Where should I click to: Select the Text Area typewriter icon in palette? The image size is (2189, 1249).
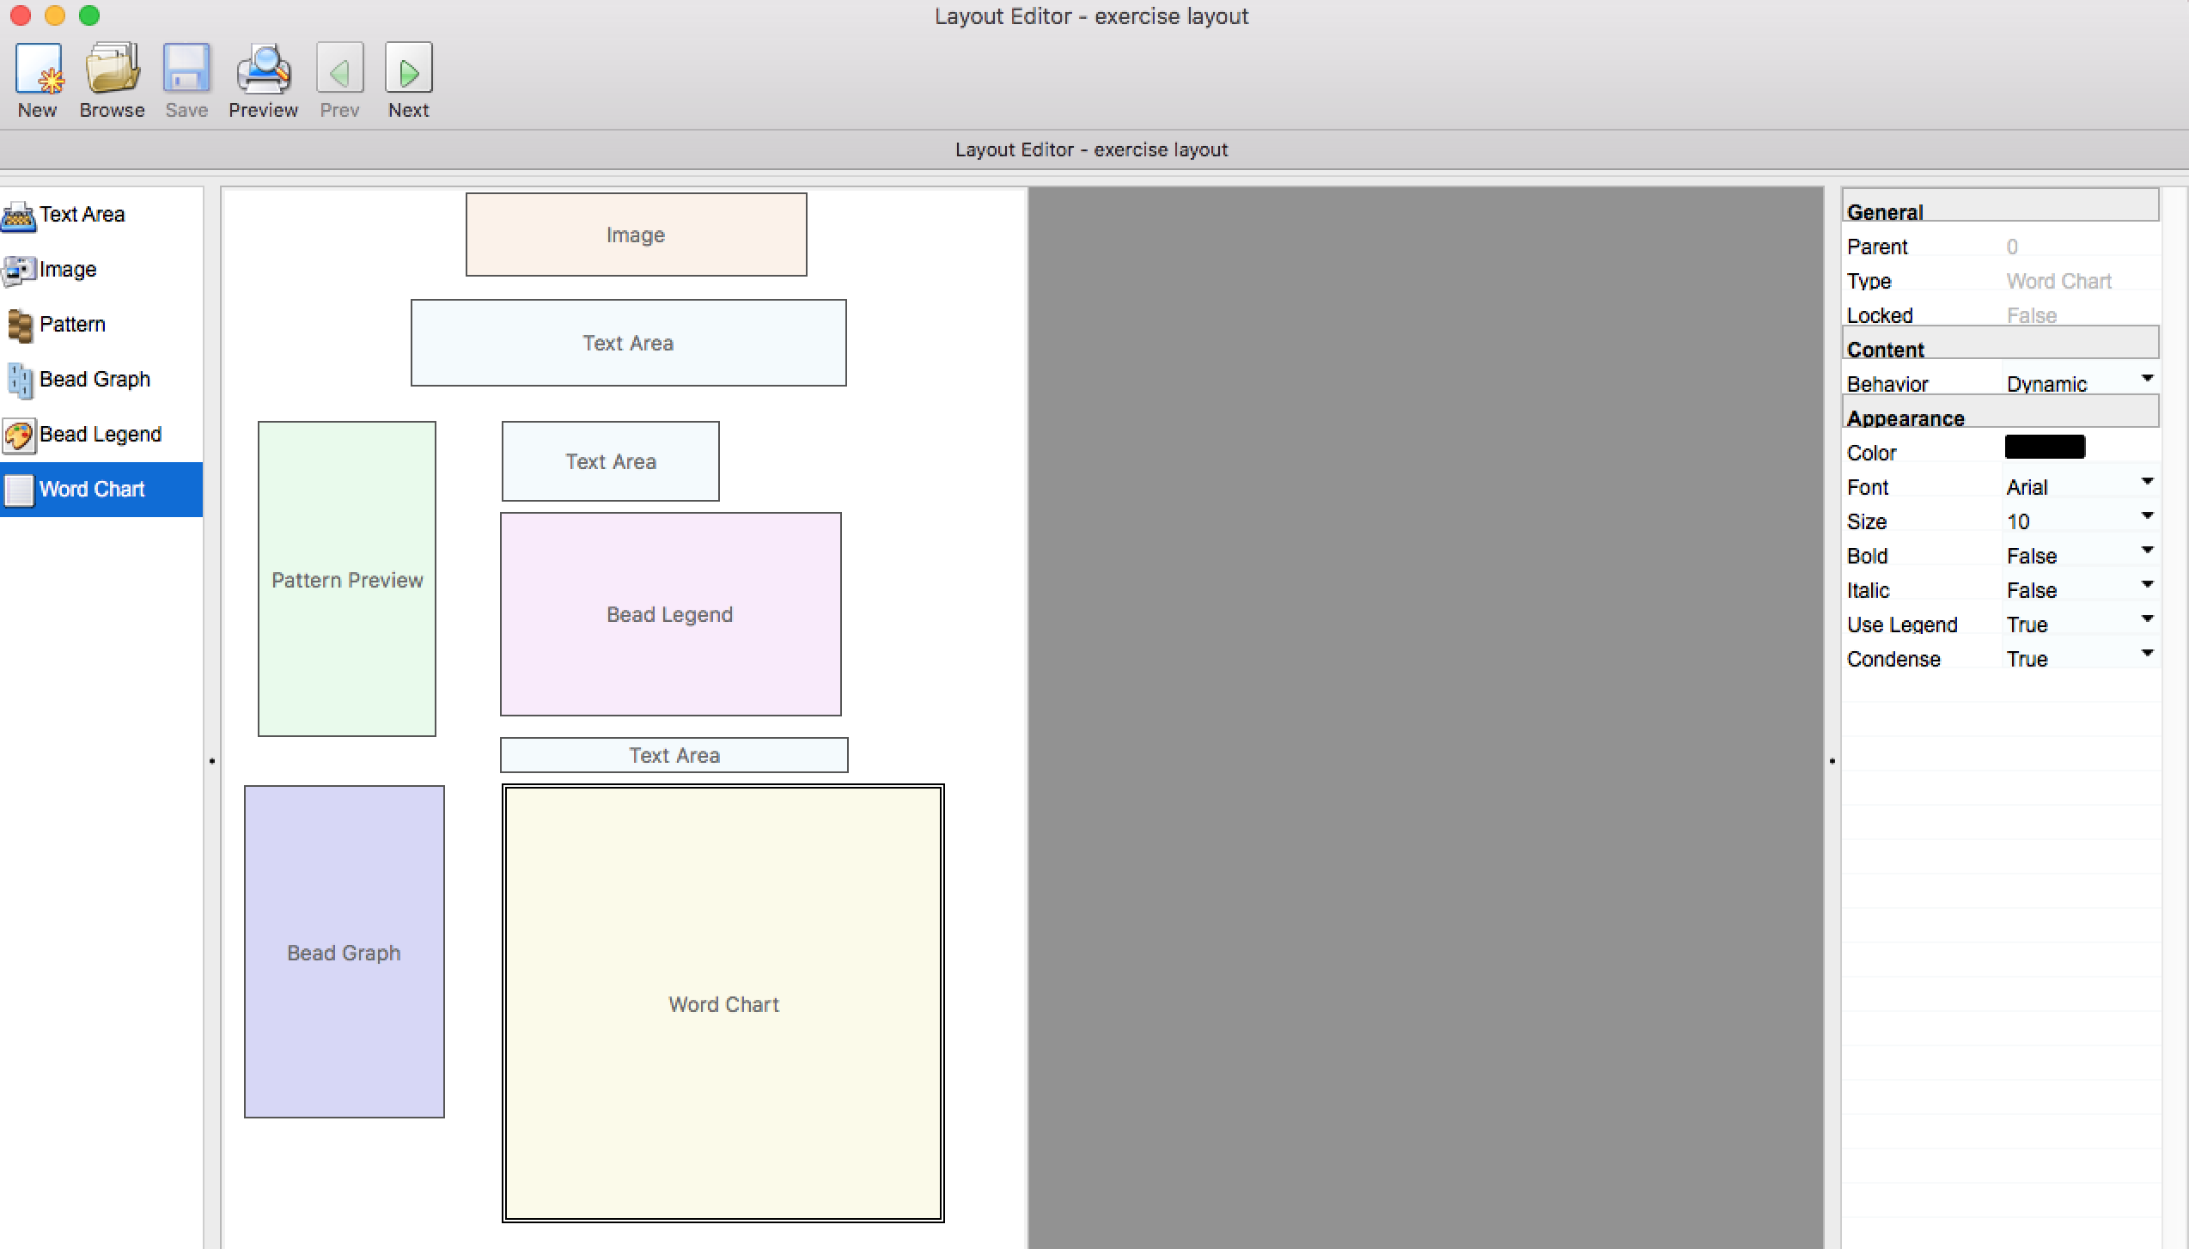click(18, 216)
